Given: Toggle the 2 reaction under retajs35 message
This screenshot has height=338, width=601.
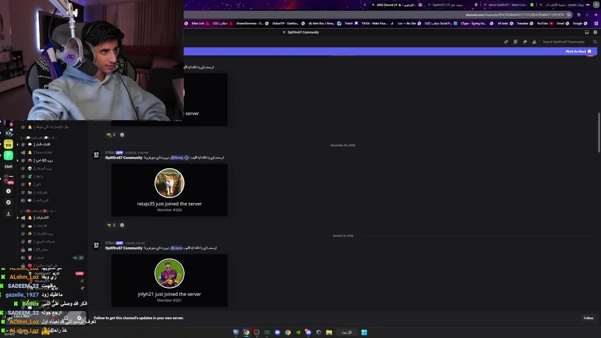Looking at the screenshot, I should pyautogui.click(x=111, y=225).
